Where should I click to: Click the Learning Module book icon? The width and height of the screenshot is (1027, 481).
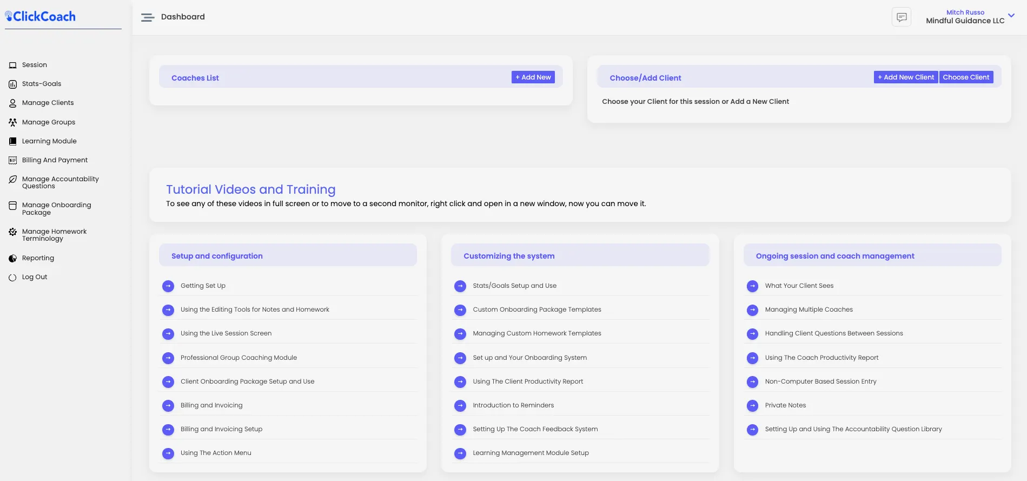click(12, 141)
